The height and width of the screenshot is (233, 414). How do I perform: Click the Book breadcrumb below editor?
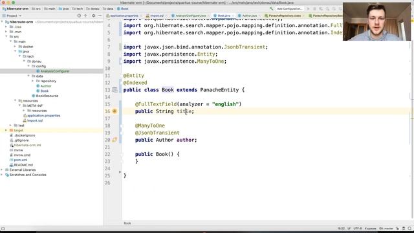pyautogui.click(x=127, y=223)
